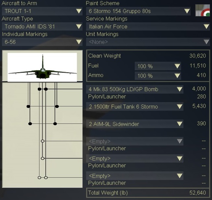This screenshot has width=212, height=200.
Task: Click the Pylon/Launcher weight value 280
Action: [x=201, y=97]
